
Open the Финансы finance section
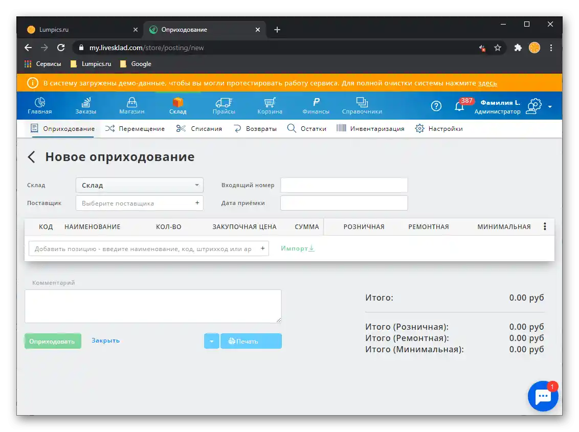[315, 105]
